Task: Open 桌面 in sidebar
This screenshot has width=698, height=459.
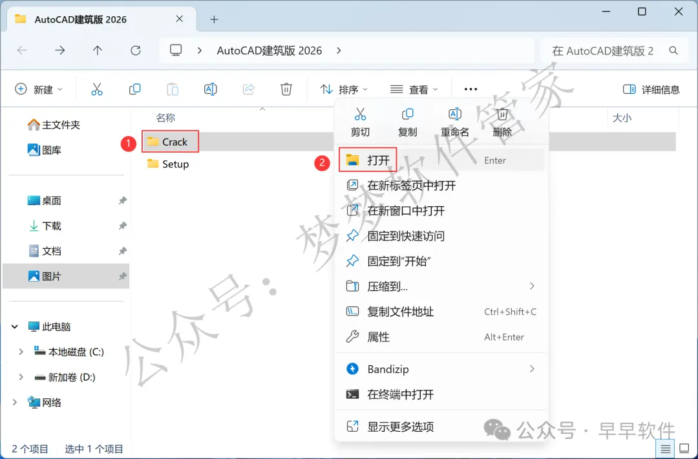Action: tap(45, 200)
